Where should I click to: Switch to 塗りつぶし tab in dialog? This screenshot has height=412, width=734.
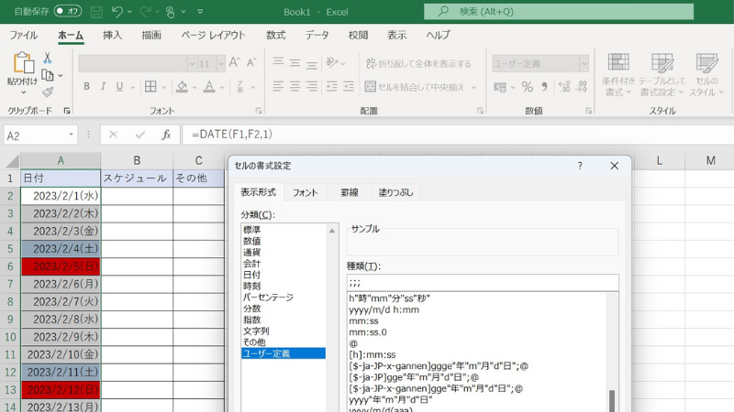[395, 192]
